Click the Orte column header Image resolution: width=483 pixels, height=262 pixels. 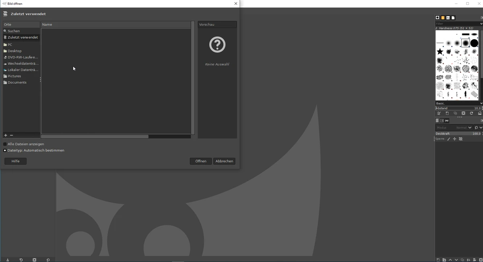(21, 24)
